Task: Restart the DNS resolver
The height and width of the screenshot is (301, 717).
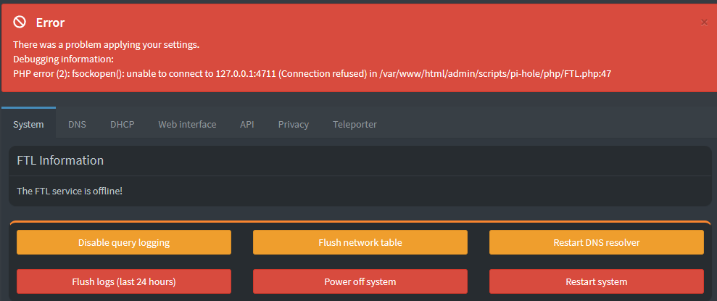Action: point(596,242)
